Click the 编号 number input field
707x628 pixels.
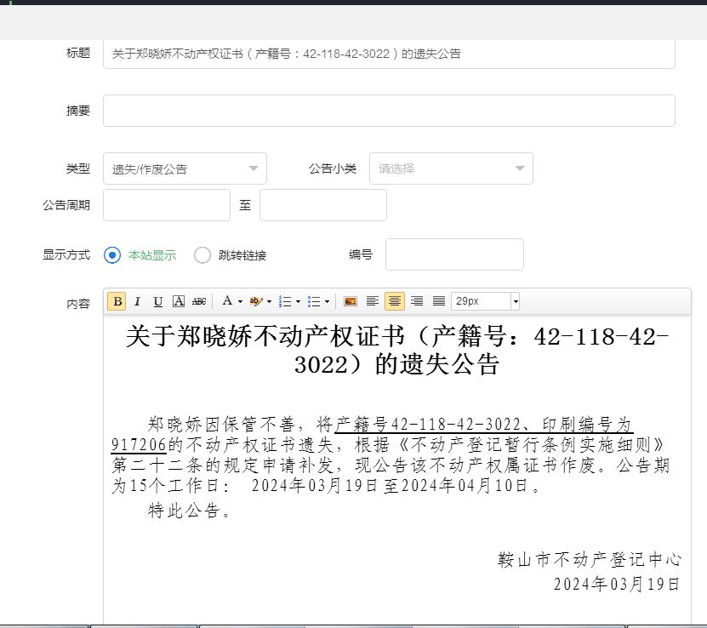454,254
